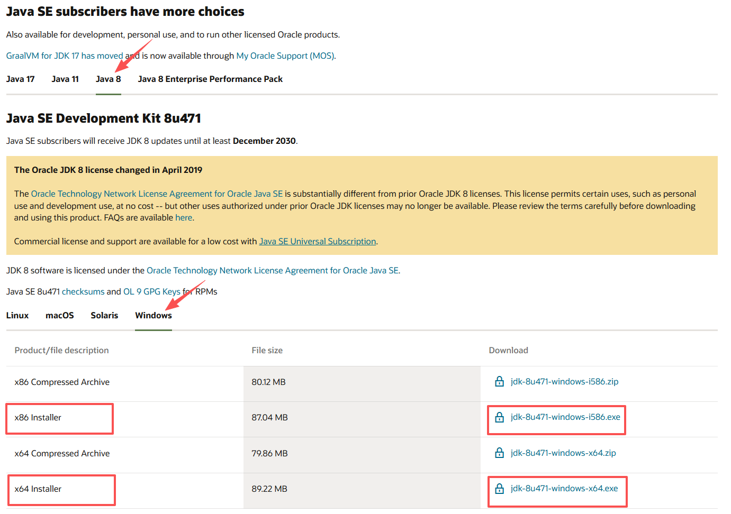Click the 'Oracle JDK 8 license changed in April 2019' heading
This screenshot has width=731, height=514.
point(108,170)
